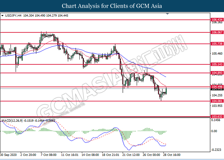Click the 0.1456 MACD scale value
Viewport: 224px width, 160px height.
[x=216, y=120]
